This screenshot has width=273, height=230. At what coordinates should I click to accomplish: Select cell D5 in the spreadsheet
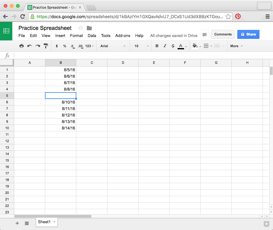(x=123, y=96)
